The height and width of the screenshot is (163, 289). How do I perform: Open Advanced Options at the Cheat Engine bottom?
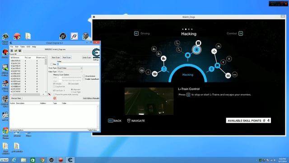tap(17, 130)
